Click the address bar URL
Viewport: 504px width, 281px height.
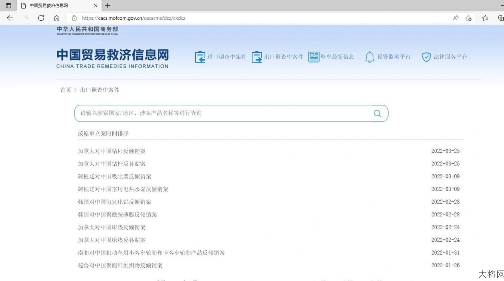click(133, 18)
